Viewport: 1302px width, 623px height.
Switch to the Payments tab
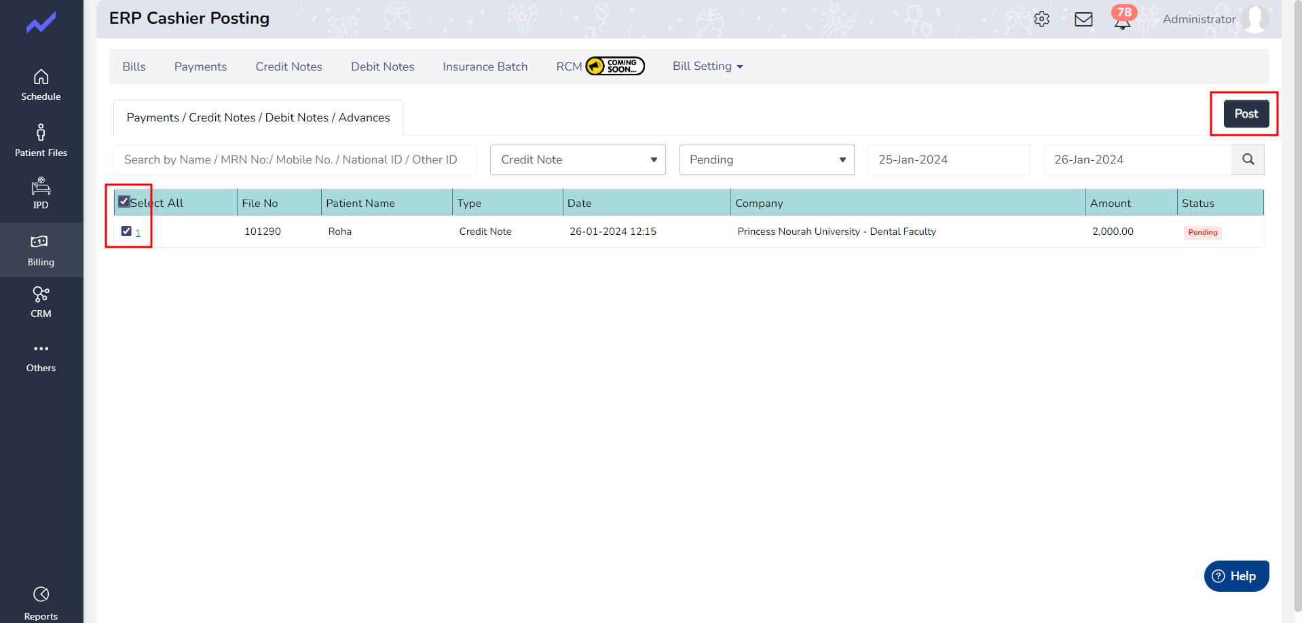(x=200, y=67)
